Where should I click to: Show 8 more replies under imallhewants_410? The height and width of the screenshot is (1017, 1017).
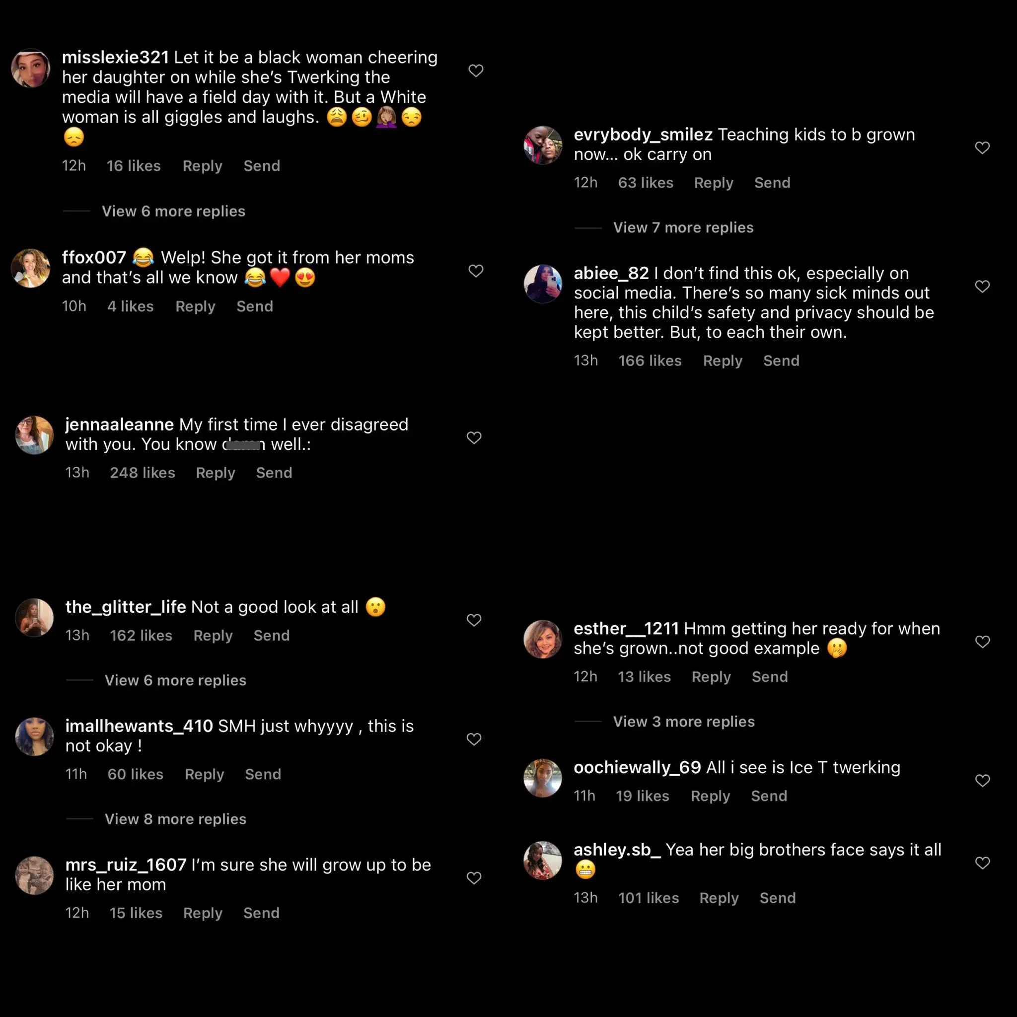coord(175,819)
